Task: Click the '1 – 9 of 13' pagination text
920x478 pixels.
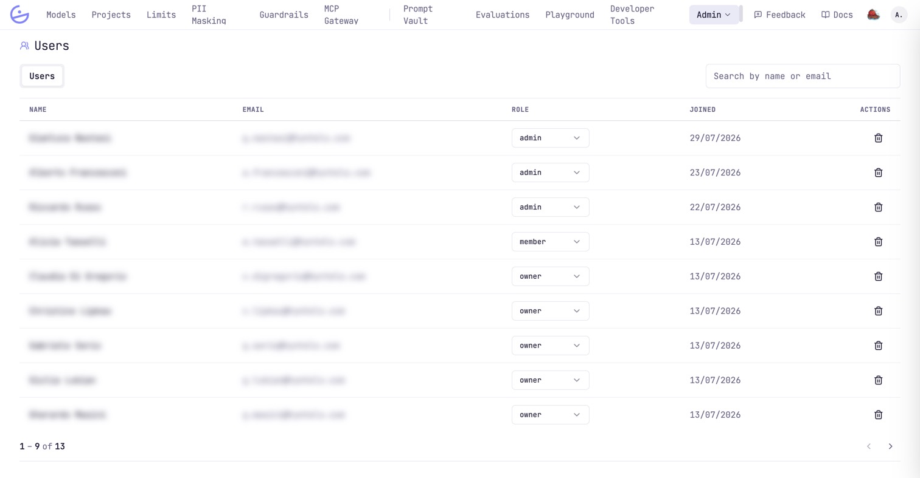Action: 42,446
